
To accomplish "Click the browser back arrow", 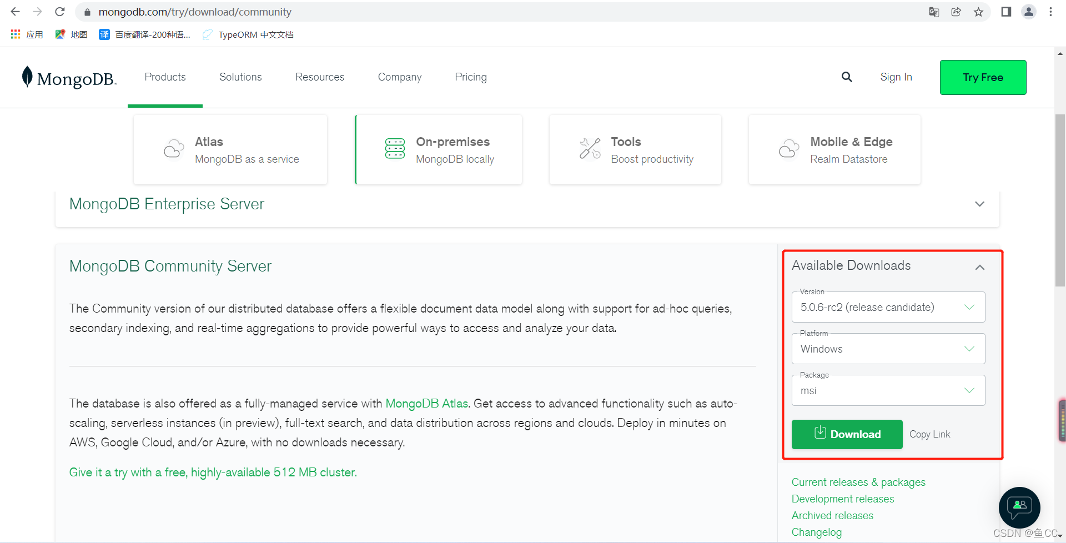I will pos(15,12).
